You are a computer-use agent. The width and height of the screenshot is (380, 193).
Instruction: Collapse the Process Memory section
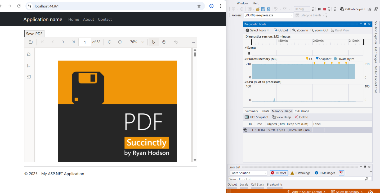click(245, 59)
